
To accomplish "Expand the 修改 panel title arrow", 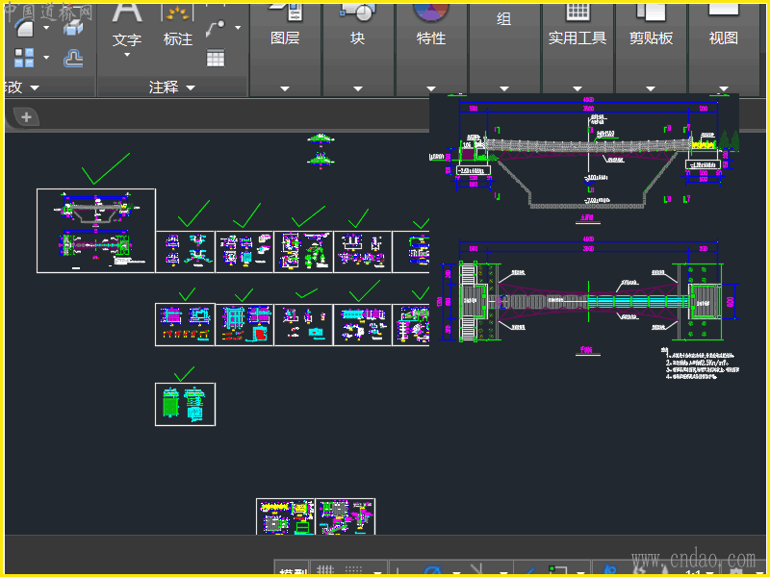I will [35, 88].
